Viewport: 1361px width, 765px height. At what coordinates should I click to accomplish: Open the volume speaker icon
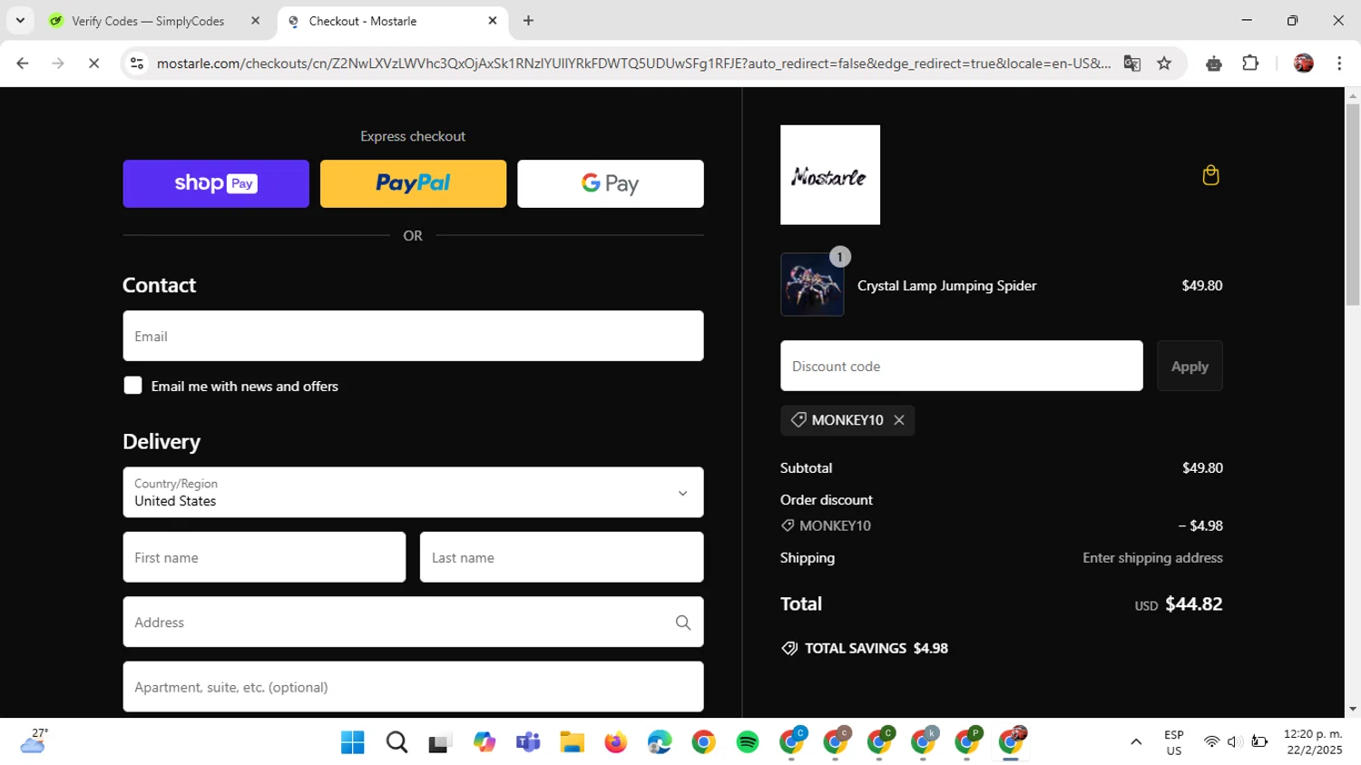[x=1234, y=742]
